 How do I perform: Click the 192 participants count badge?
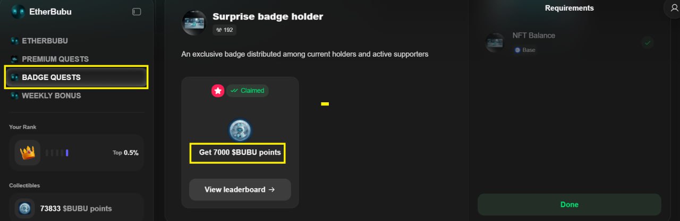pos(225,30)
